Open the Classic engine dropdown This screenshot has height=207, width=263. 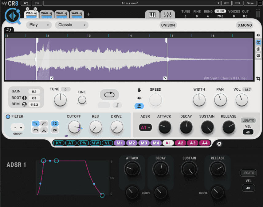tap(72, 25)
